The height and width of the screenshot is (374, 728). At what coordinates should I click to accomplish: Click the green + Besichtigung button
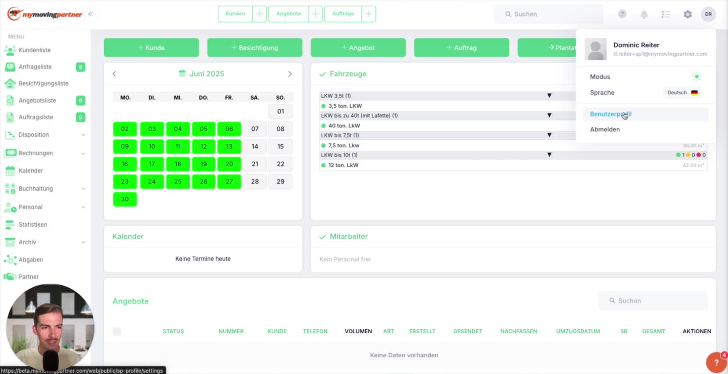click(254, 48)
